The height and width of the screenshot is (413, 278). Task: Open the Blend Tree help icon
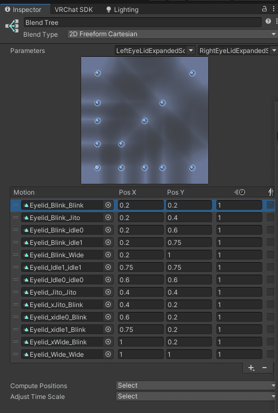pyautogui.click(x=268, y=21)
